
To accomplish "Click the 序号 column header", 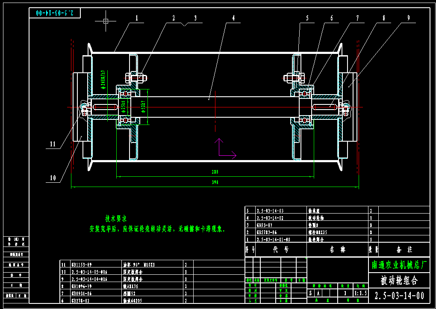I will coord(250,250).
